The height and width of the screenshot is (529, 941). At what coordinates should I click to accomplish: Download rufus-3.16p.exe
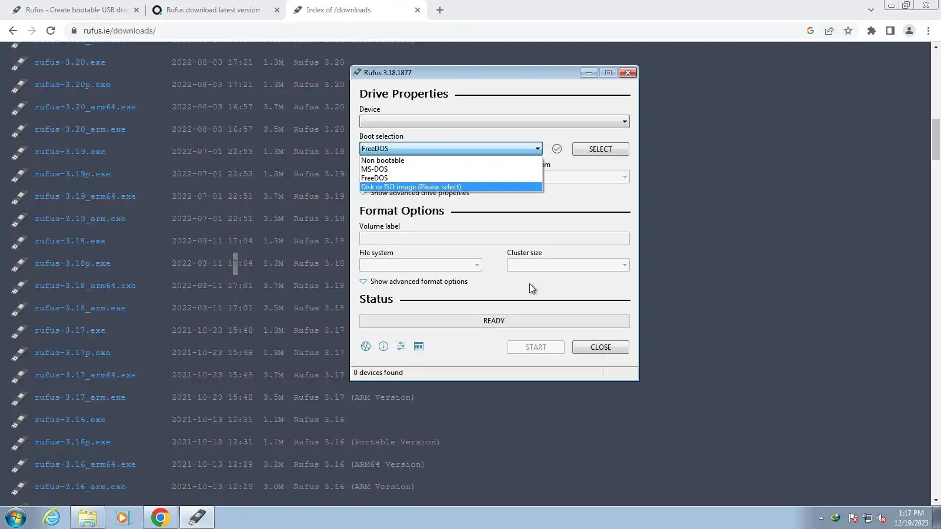click(72, 442)
